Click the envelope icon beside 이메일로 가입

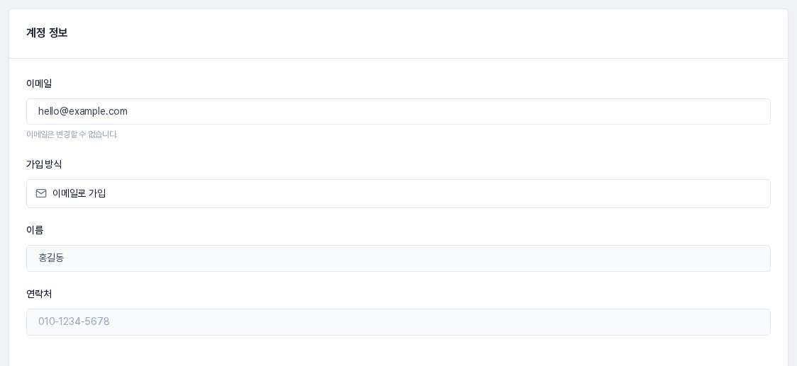[41, 193]
